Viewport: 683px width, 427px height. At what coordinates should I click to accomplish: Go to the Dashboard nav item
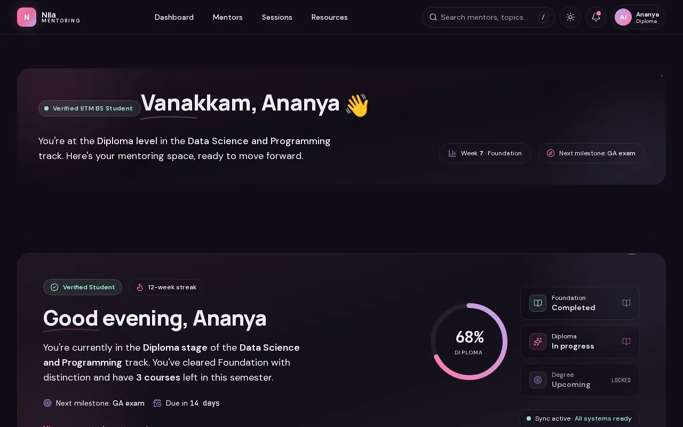pyautogui.click(x=174, y=17)
